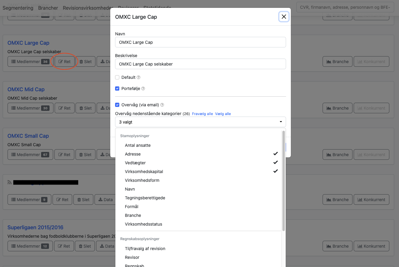Screen dimensions: 399x267
Task: Click Ret edit button for OMXC Mid Cap
Action: pyautogui.click(x=64, y=108)
